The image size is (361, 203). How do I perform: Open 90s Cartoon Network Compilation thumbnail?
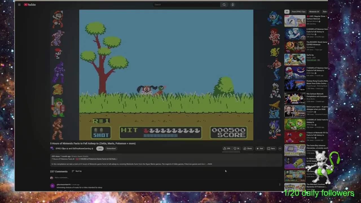click(295, 98)
